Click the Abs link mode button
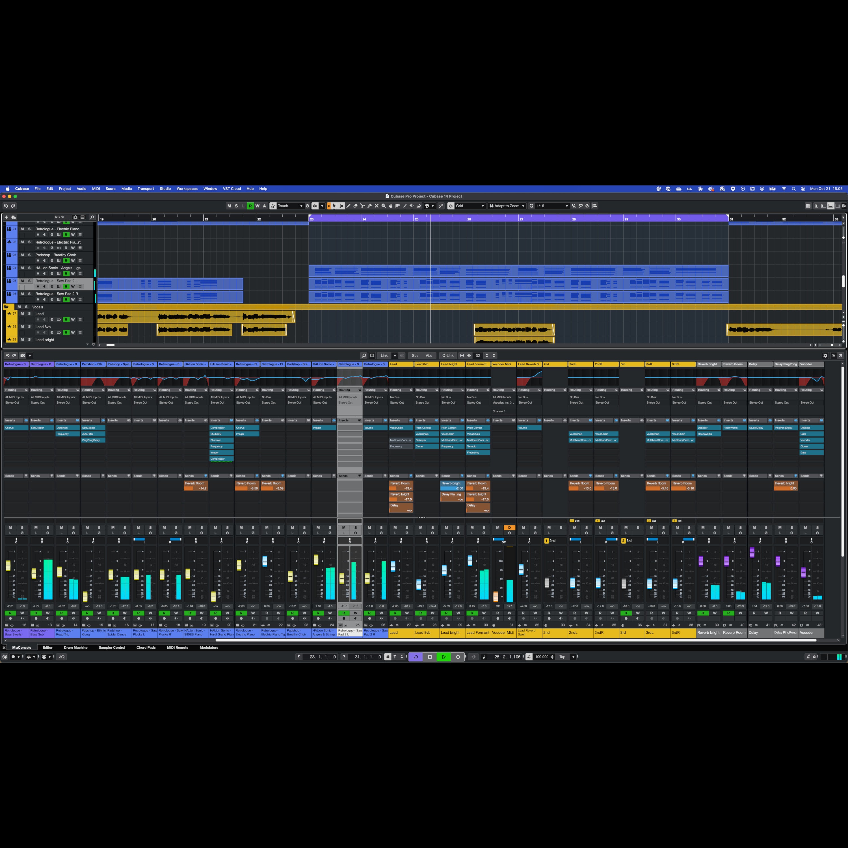 coord(429,356)
